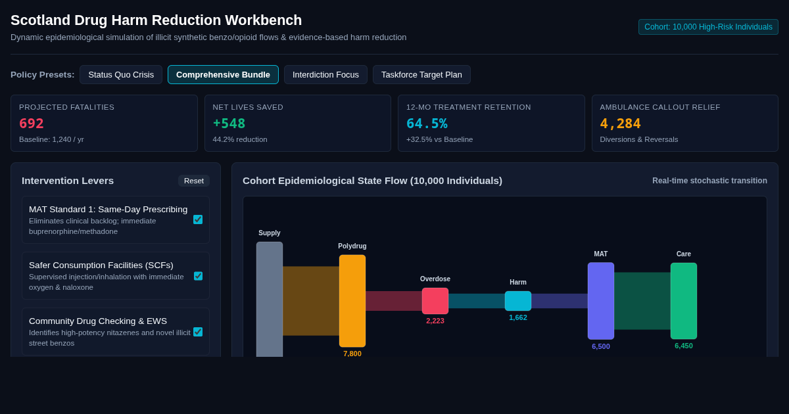
Task: Click the Projected Fatalities value 692
Action: click(x=32, y=124)
